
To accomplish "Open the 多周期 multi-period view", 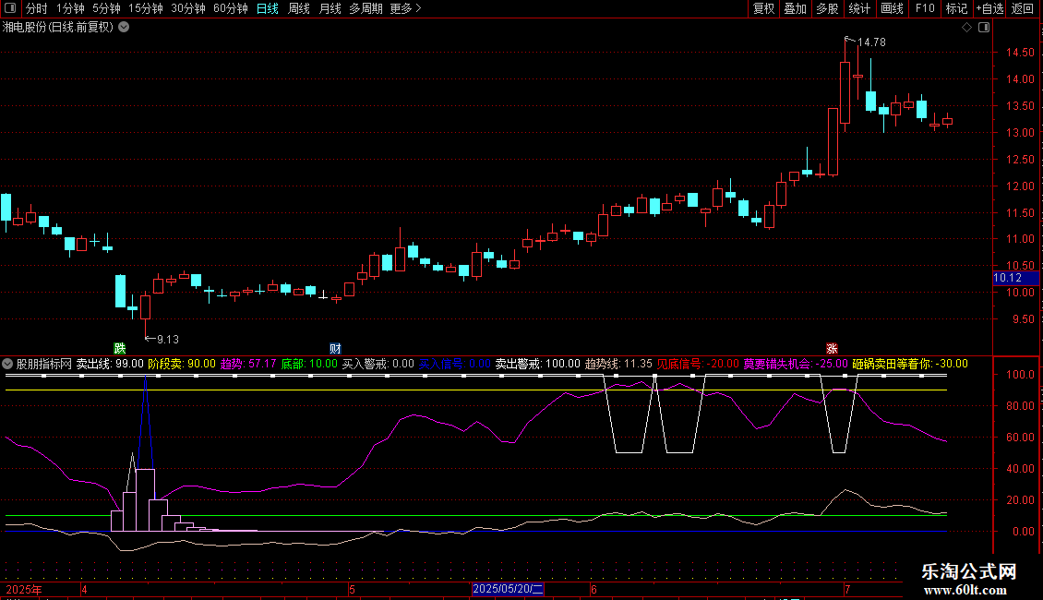I will tap(366, 8).
